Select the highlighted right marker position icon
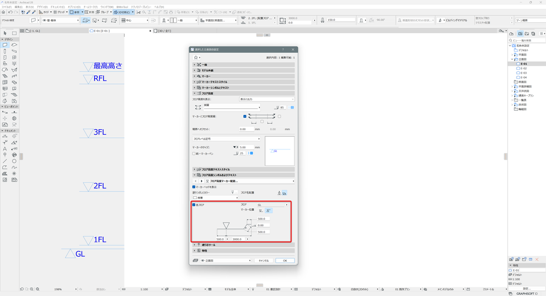 (x=268, y=210)
